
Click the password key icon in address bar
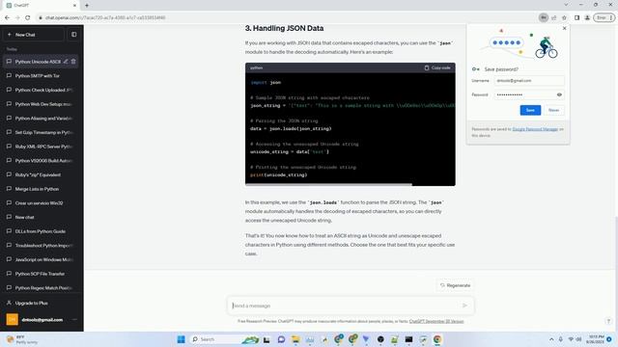543,17
